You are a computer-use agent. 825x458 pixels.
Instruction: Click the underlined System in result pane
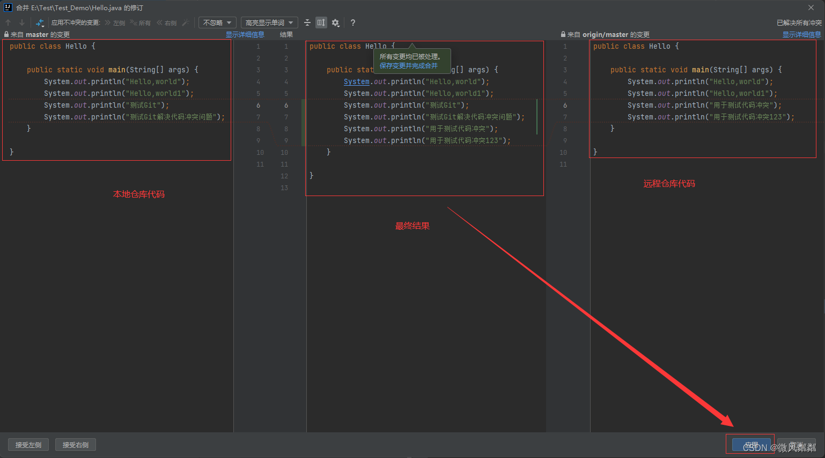pyautogui.click(x=357, y=81)
